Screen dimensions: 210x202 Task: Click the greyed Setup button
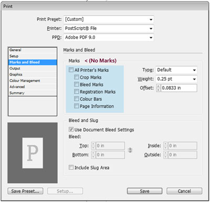pos(65,191)
